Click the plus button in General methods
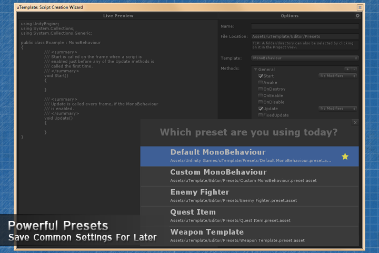The image size is (379, 253). [x=347, y=69]
